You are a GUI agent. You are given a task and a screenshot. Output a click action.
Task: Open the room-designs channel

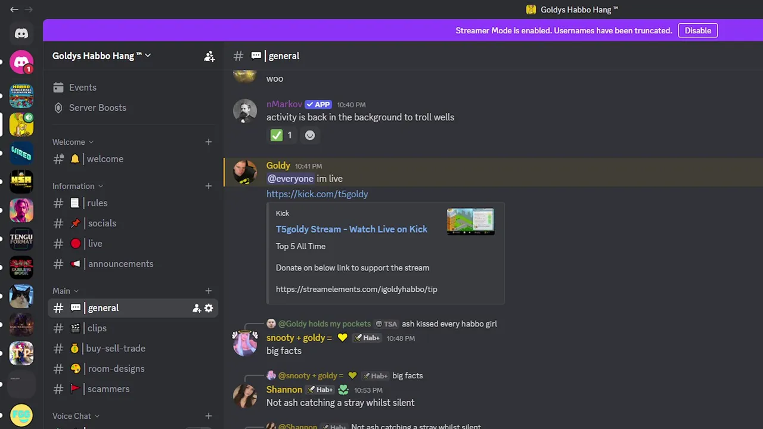tap(132, 369)
